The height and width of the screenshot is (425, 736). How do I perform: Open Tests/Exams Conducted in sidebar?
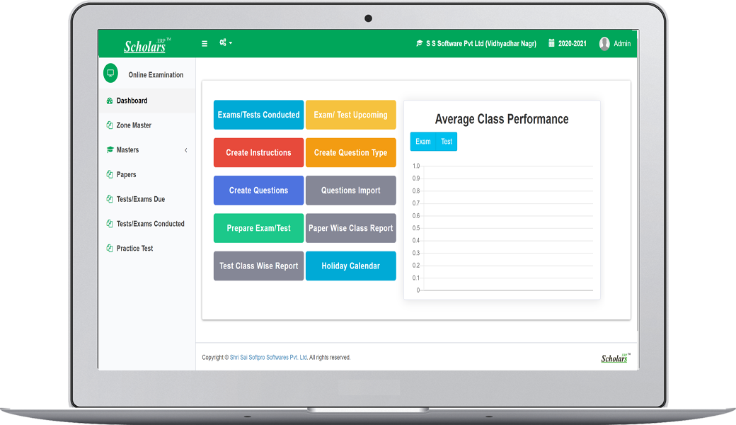point(150,224)
